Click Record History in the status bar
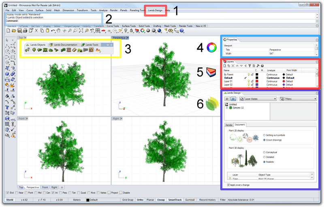This screenshot has height=207, width=324. point(207,200)
